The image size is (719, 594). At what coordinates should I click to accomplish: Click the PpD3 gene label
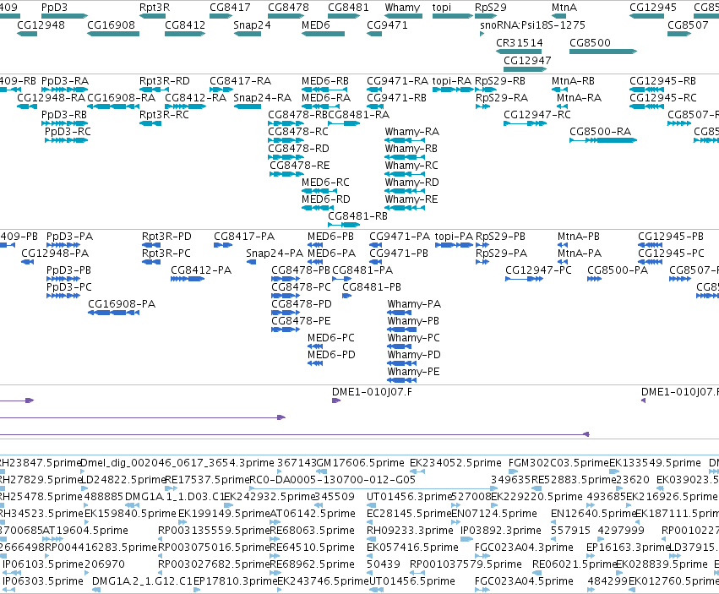(x=54, y=8)
